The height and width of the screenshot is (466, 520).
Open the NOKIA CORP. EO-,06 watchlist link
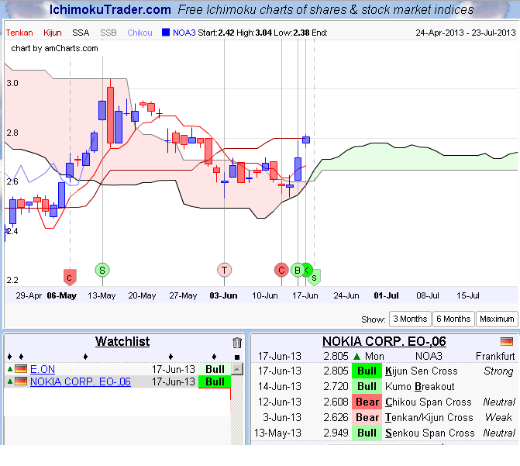81,381
